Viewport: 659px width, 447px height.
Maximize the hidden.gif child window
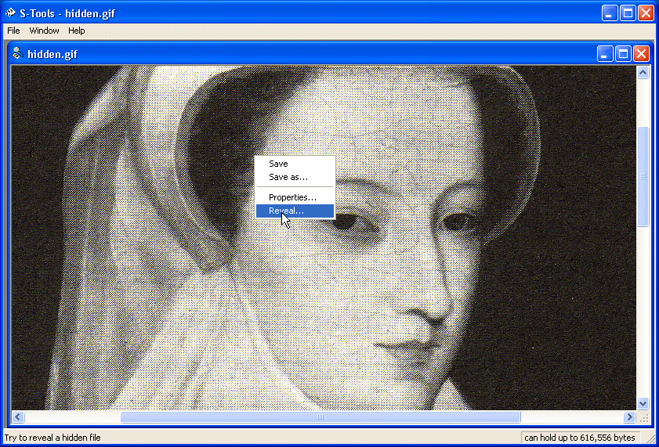pyautogui.click(x=623, y=54)
